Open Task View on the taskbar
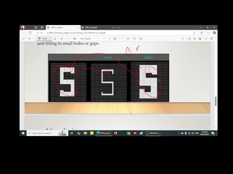 [x=72, y=133]
